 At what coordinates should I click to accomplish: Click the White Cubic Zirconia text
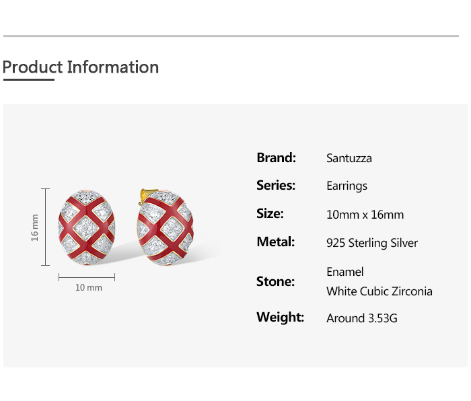coord(379,291)
